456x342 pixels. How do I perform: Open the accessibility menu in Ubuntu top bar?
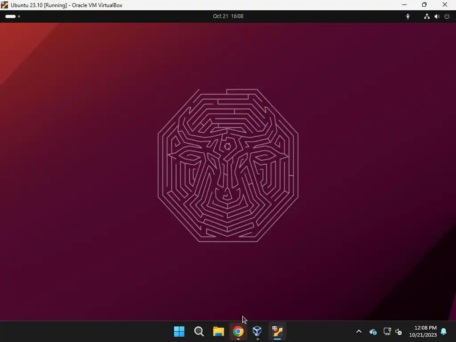tap(408, 16)
